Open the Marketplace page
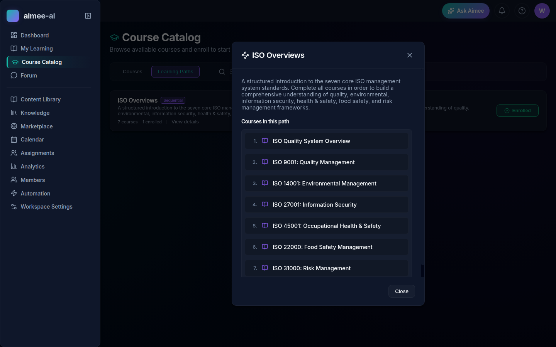The height and width of the screenshot is (347, 556). pyautogui.click(x=49, y=126)
